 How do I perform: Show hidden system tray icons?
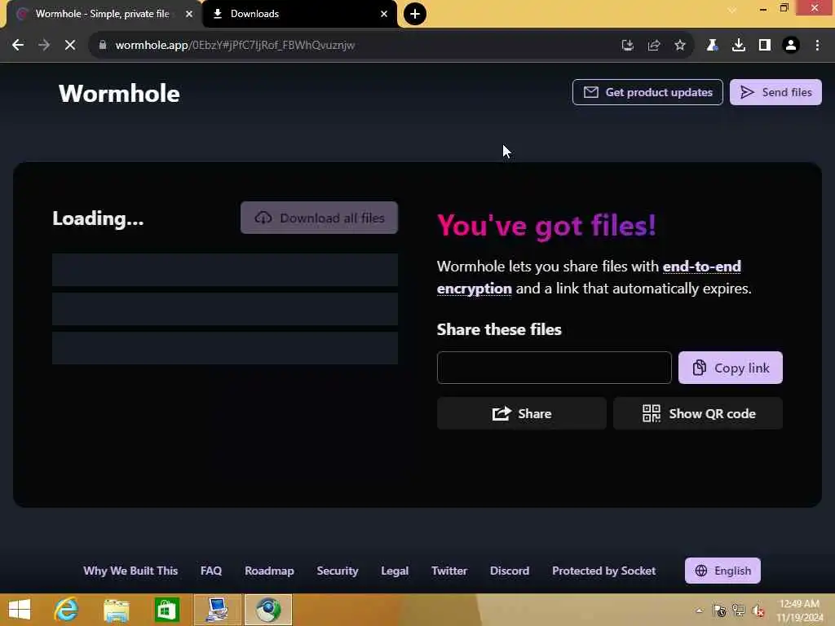coord(699,610)
